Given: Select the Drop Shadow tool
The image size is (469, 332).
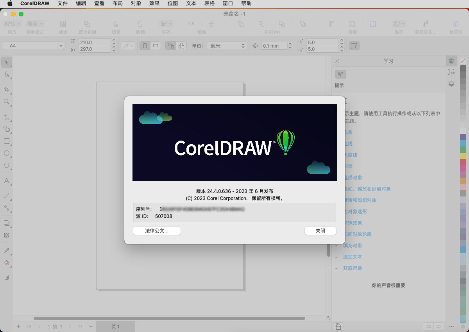Looking at the screenshot, I should tap(7, 223).
